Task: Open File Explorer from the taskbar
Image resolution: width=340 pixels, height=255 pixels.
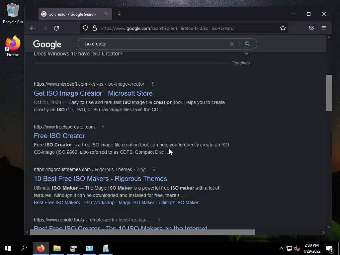Action: coord(57,248)
